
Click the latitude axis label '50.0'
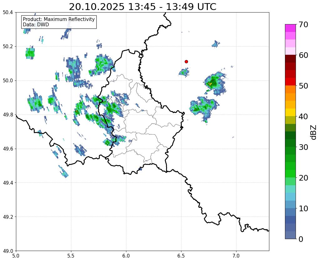pyautogui.click(x=8, y=81)
